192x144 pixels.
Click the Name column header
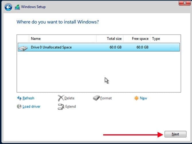click(x=36, y=38)
